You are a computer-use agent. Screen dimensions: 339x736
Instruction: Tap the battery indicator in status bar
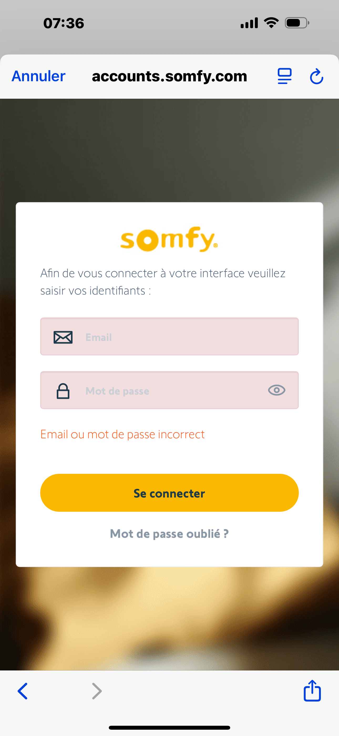coord(297,23)
